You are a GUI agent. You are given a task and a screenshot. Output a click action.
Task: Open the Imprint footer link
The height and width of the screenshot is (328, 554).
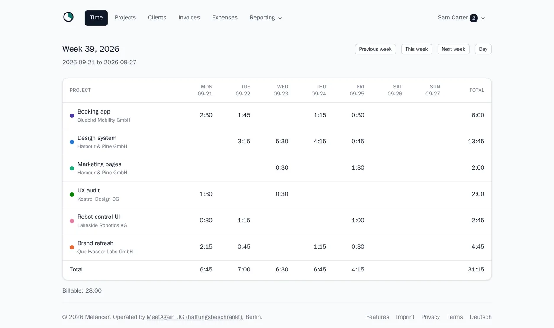pos(405,317)
